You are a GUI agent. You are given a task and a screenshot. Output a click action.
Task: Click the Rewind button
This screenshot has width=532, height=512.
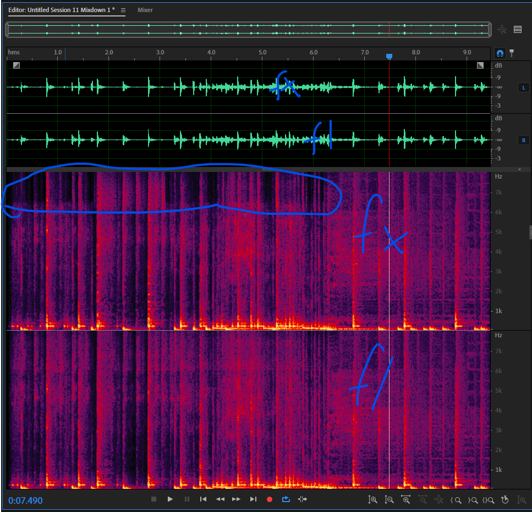point(220,499)
